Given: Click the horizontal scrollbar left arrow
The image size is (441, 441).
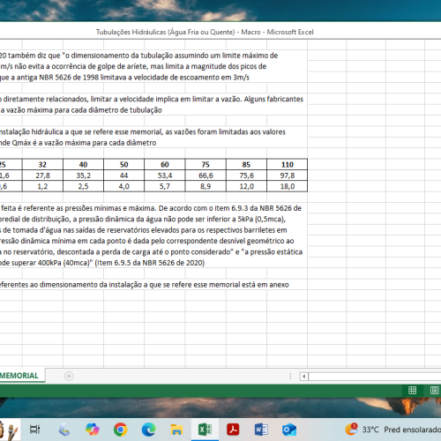Looking at the screenshot, I should point(304,376).
